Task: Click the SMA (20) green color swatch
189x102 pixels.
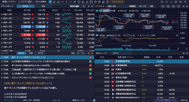Action: 130,11
